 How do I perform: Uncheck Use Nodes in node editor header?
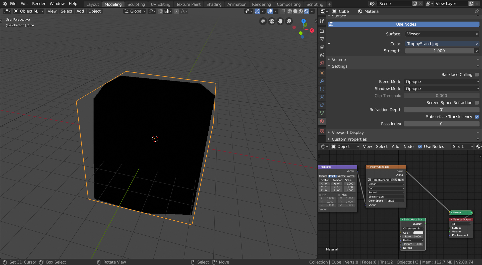point(420,147)
